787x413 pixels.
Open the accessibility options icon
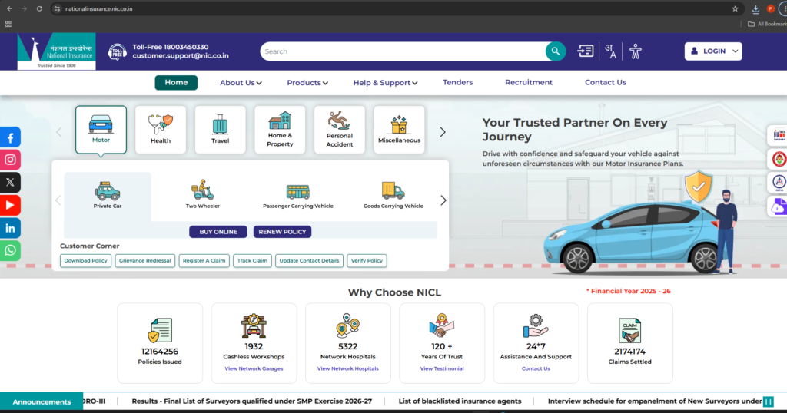pos(636,51)
